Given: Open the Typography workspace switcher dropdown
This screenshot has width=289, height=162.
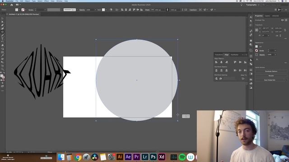Looking at the screenshot, I should pyautogui.click(x=252, y=5).
